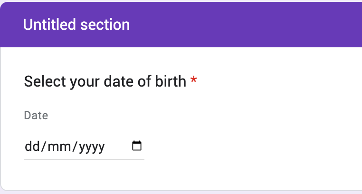Select the yyyy year segment

[x=92, y=148]
